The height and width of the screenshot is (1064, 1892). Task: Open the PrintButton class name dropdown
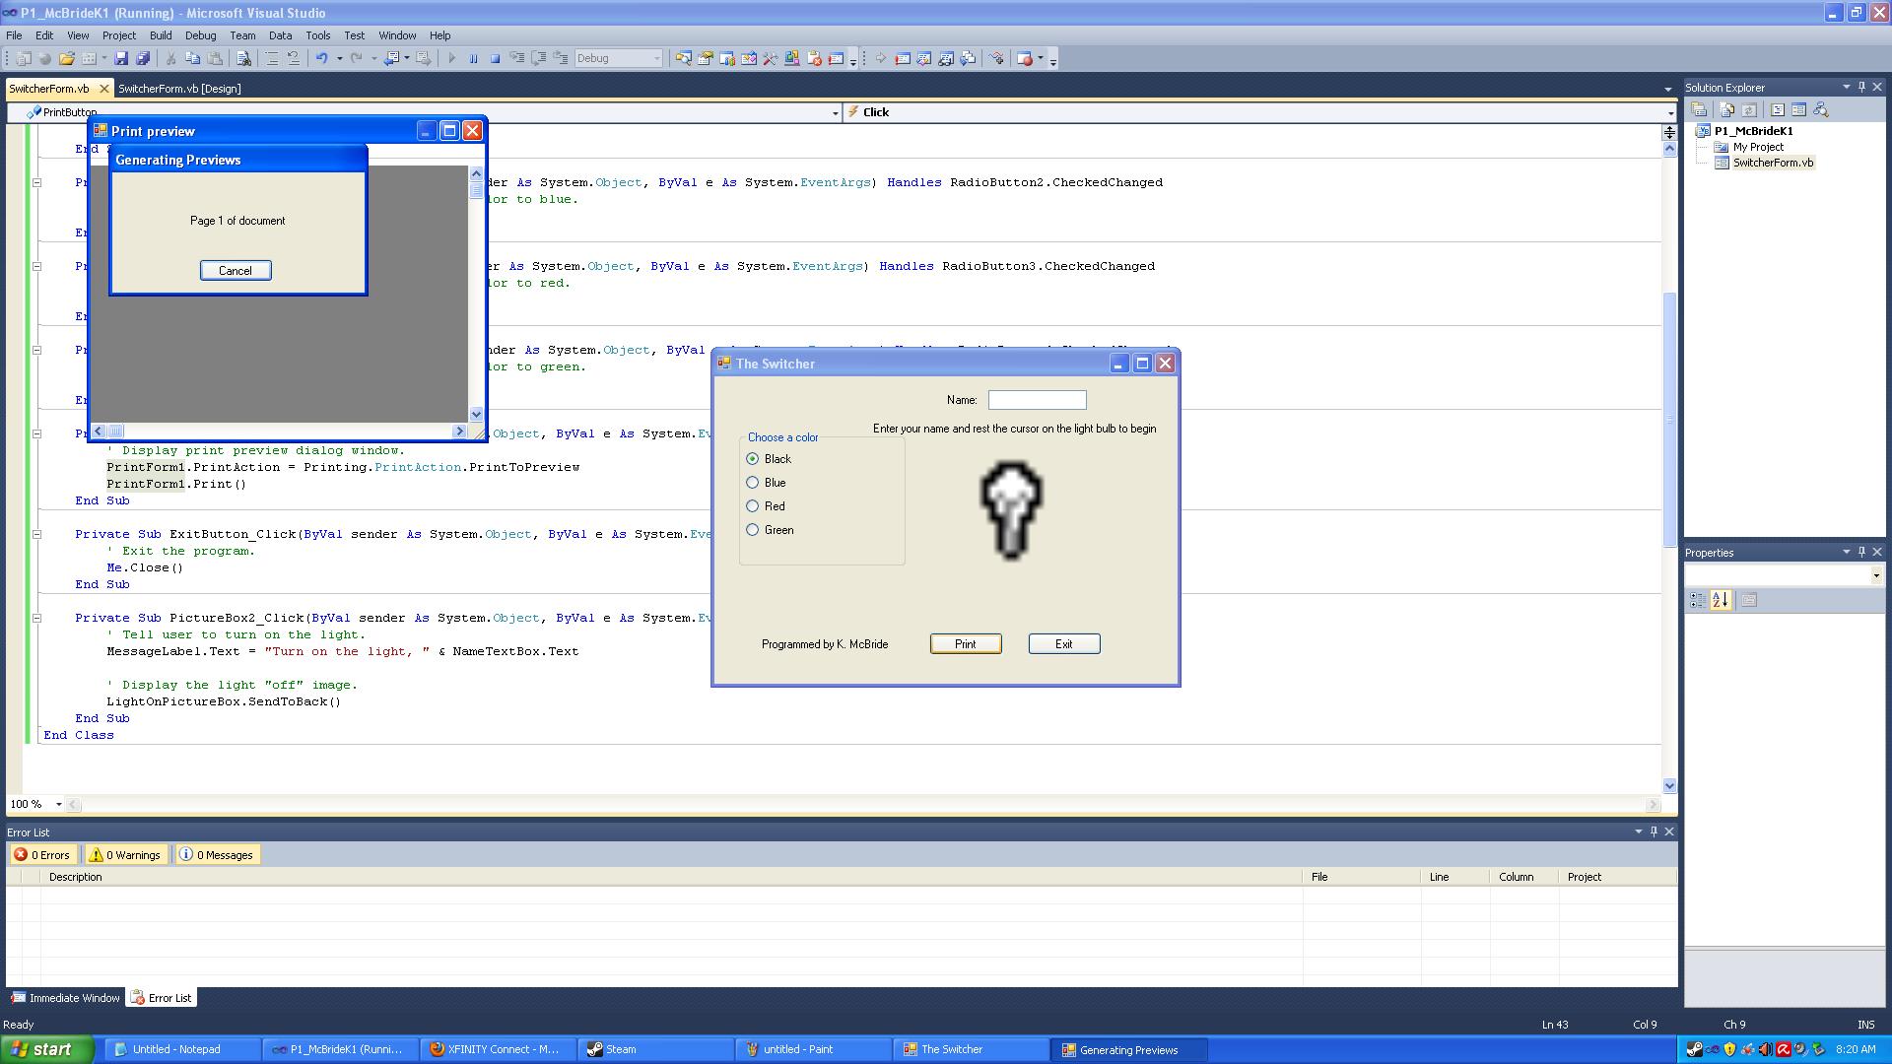click(835, 112)
